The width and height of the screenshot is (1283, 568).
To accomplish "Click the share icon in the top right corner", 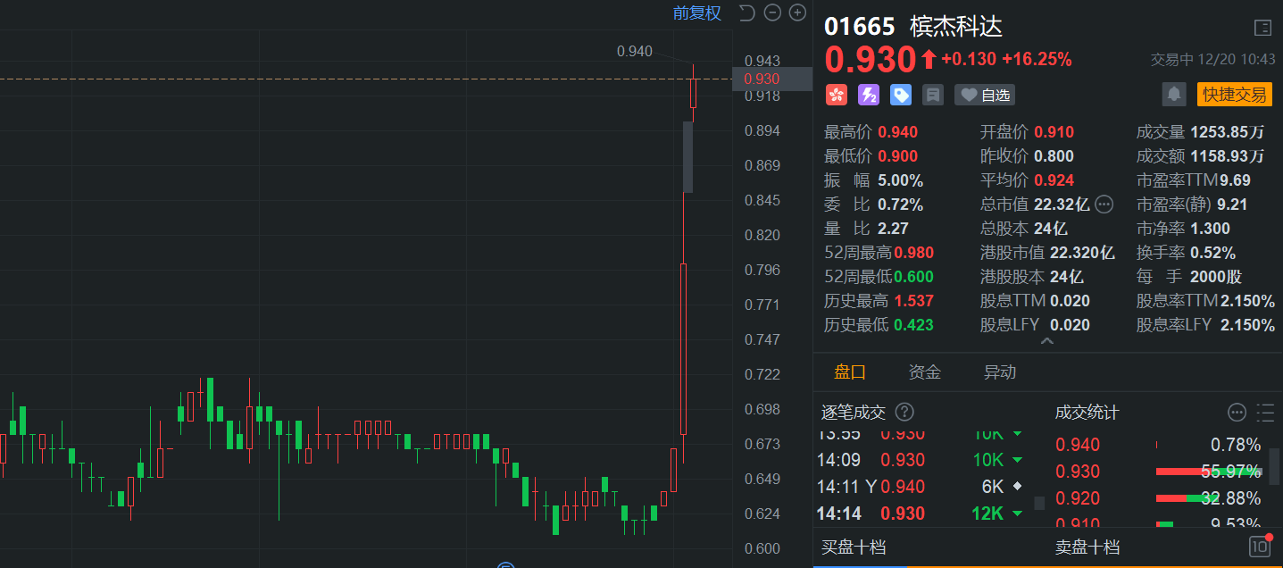I will coord(1264,27).
